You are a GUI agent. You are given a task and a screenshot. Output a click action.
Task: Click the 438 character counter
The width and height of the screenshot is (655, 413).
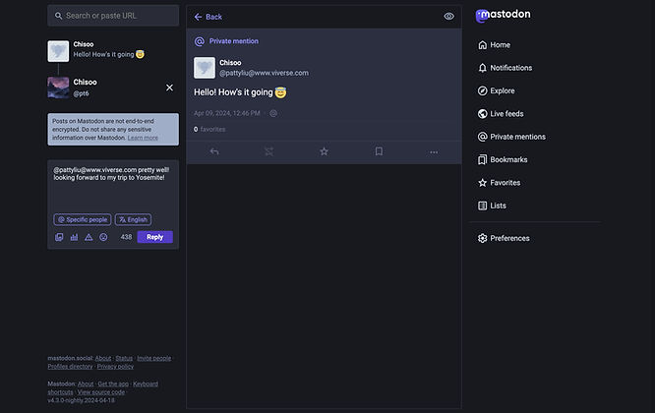pyautogui.click(x=126, y=237)
